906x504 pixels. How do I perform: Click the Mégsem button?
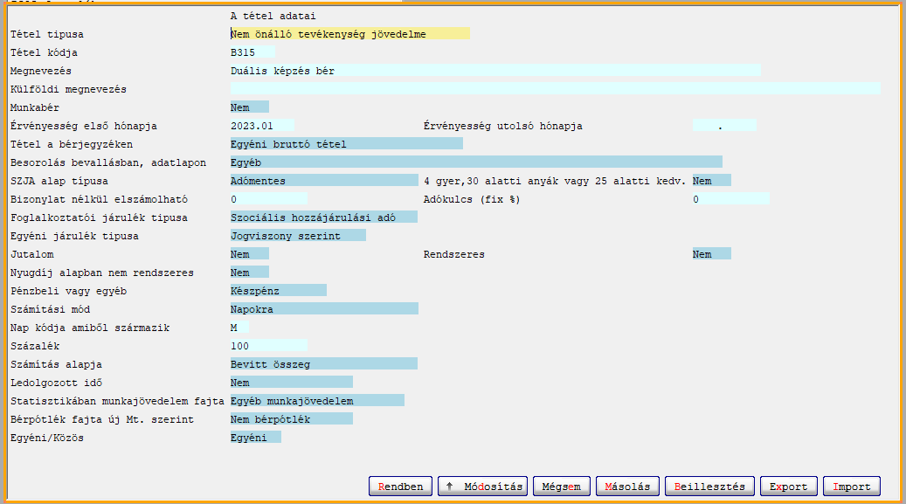tap(561, 487)
